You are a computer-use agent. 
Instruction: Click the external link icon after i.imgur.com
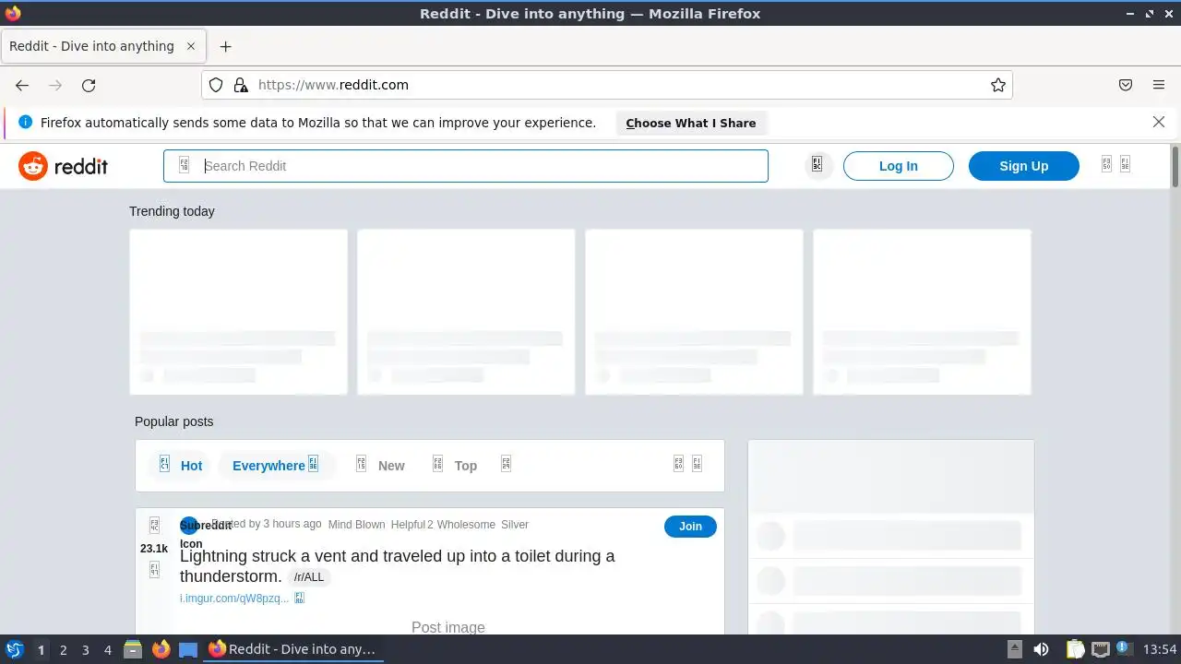(x=299, y=598)
